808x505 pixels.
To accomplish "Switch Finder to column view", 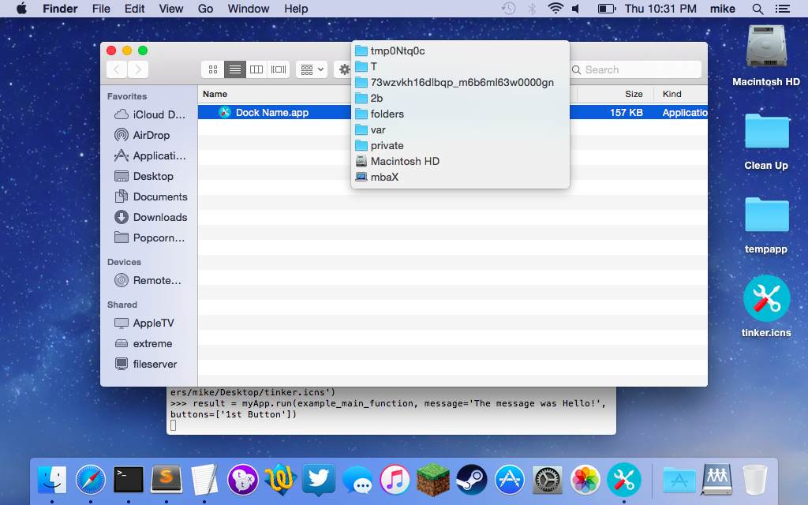I will (x=256, y=69).
